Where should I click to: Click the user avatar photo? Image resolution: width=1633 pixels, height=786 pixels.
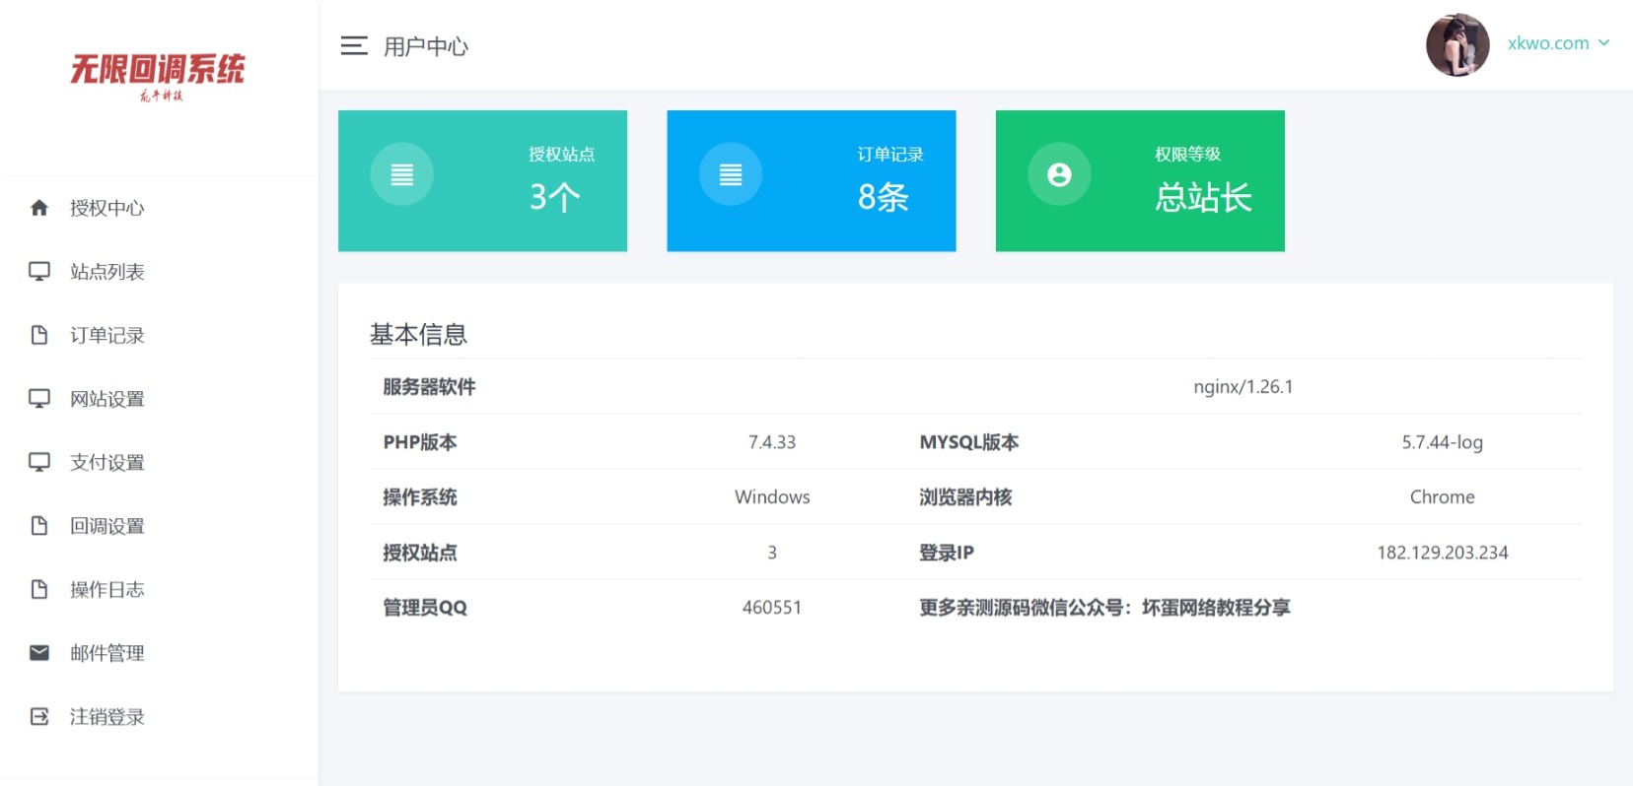1457,44
